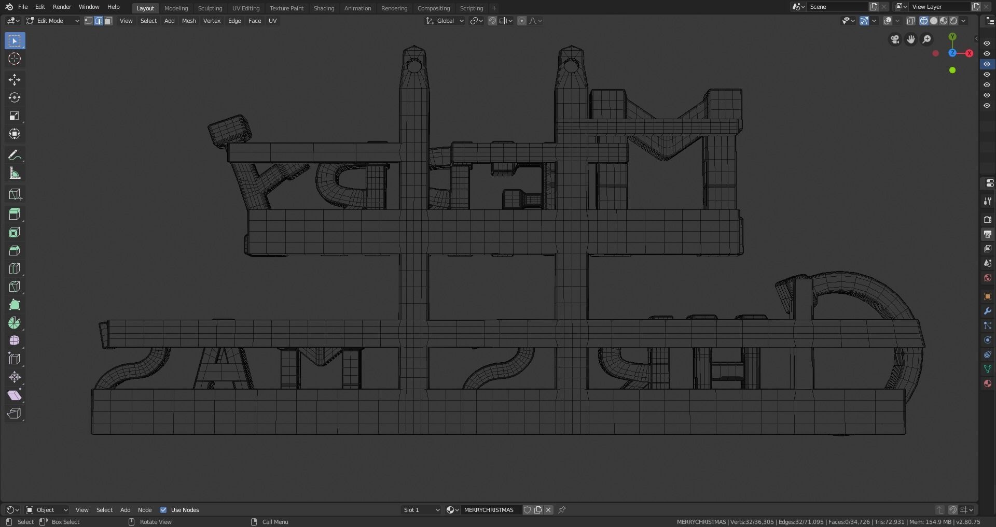Open the proportional editing falloff dropdown
This screenshot has width=996, height=527.
coord(536,21)
